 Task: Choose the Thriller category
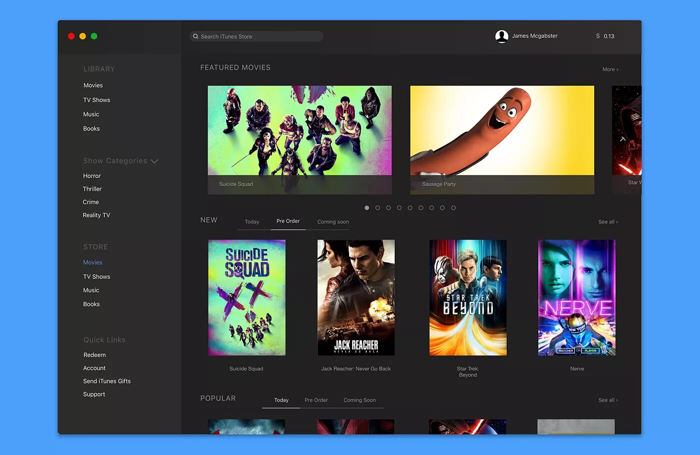[x=92, y=189]
